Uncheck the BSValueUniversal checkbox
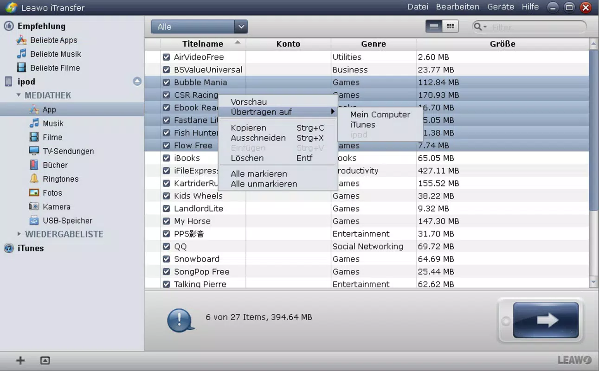The height and width of the screenshot is (371, 599). pyautogui.click(x=166, y=70)
